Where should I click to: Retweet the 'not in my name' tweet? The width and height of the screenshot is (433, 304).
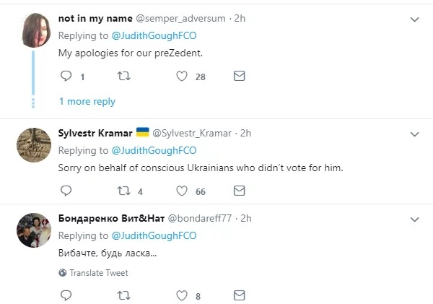tap(123, 76)
